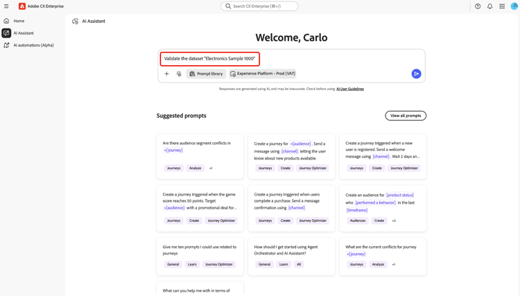Click the +1 overflow on segment conflicts card
520x296 pixels.
pyautogui.click(x=211, y=168)
